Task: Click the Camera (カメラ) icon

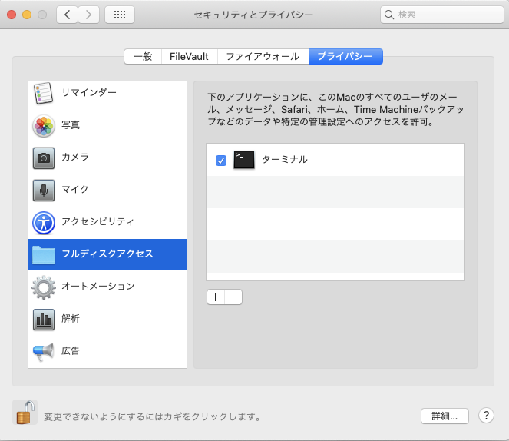Action: [x=44, y=157]
